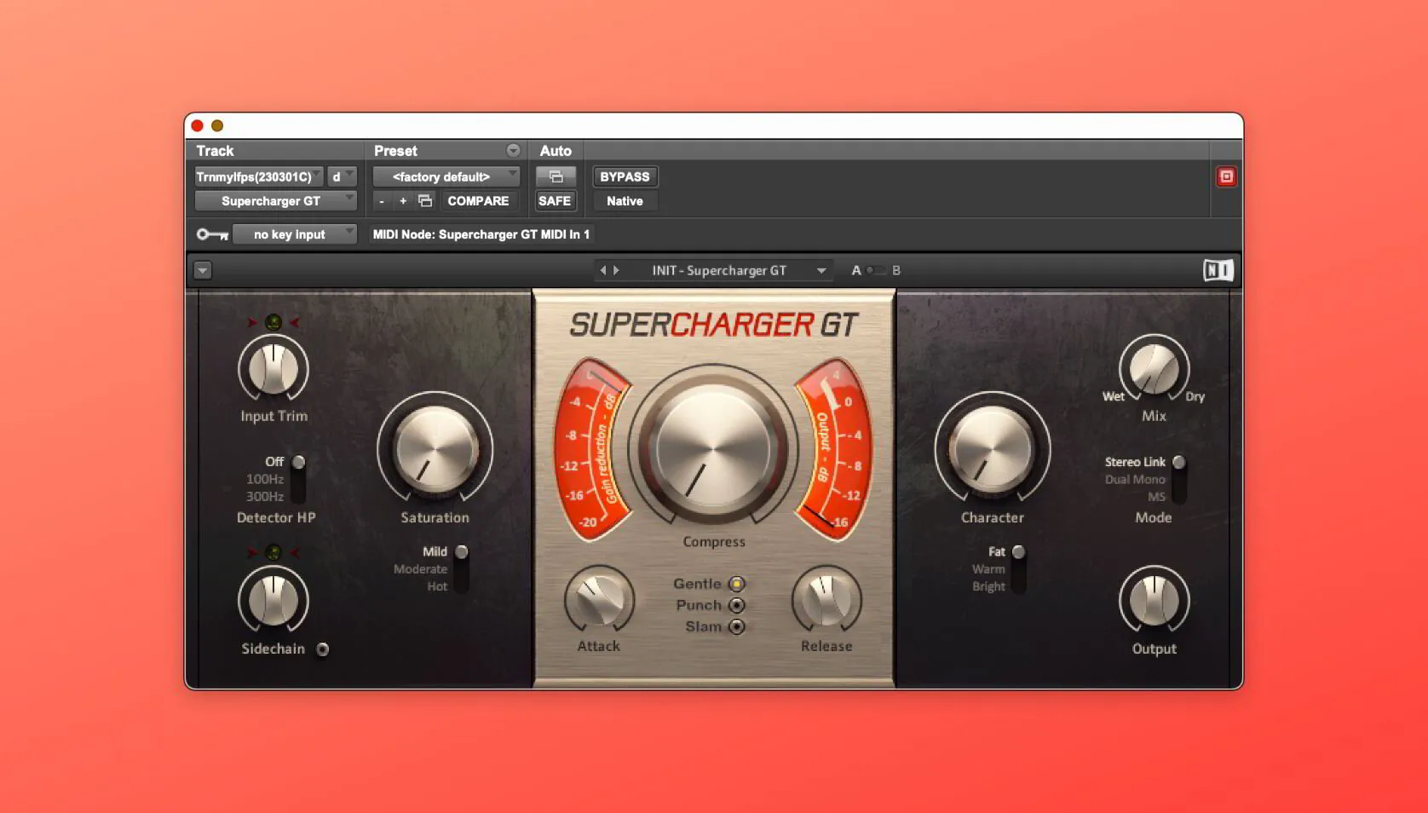1428x813 pixels.
Task: Switch Detector HP from Off to 100Hz
Action: point(298,477)
